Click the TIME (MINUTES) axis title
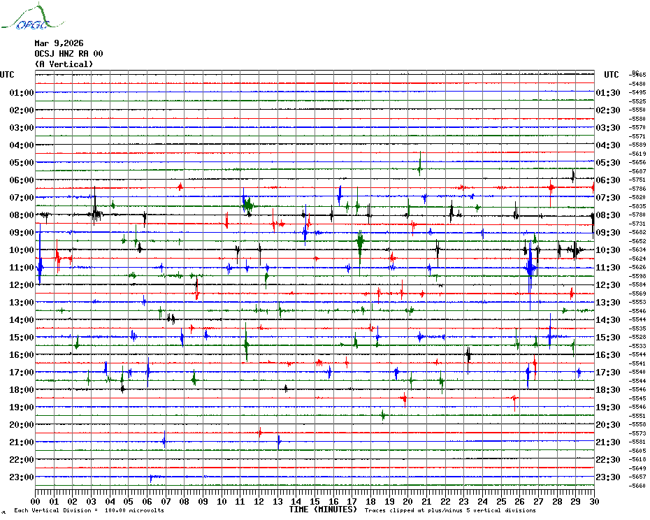This screenshot has height=520, width=650. (x=322, y=510)
